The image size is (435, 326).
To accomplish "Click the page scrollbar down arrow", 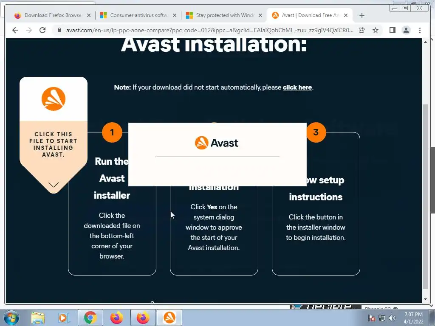I will pos(425,299).
